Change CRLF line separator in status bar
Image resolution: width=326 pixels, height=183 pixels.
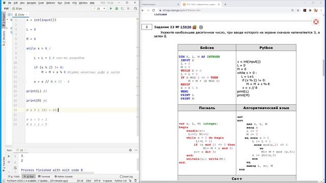88,181
